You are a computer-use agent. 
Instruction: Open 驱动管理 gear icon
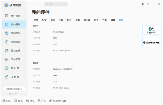7,50
